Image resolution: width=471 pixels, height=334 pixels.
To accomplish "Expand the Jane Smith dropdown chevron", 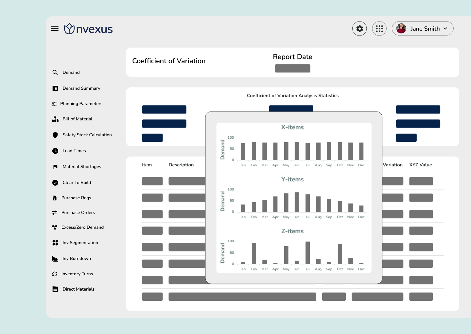I will tap(445, 29).
